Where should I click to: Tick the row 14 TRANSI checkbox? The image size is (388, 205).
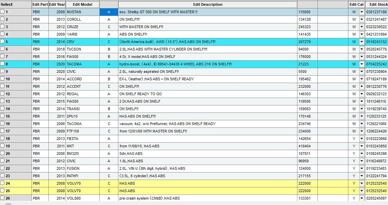tap(2, 108)
